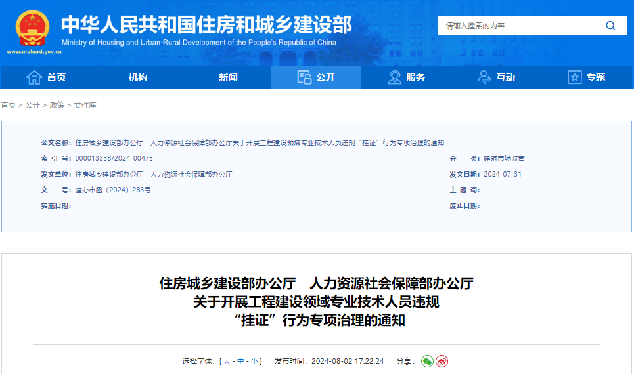Open 政策 breadcrumb link

pos(57,105)
